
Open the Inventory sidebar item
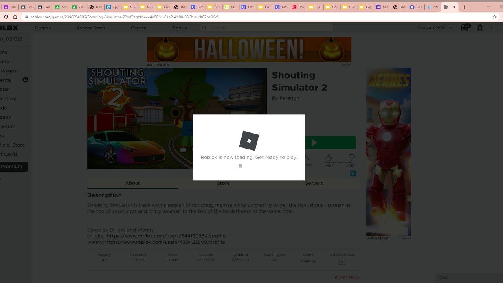(x=8, y=99)
